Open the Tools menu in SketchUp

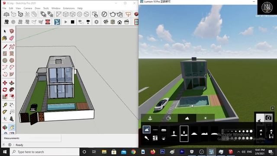coord(46,8)
